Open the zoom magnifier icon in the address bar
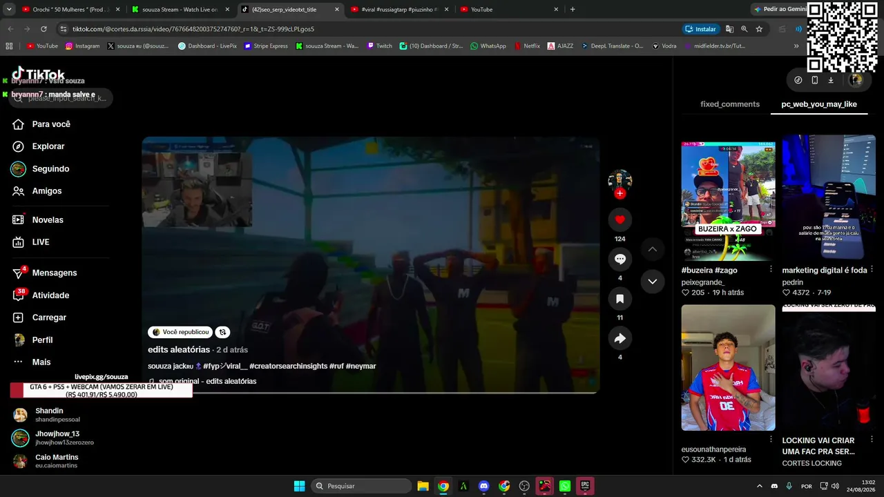This screenshot has height=497, width=884. tap(744, 29)
